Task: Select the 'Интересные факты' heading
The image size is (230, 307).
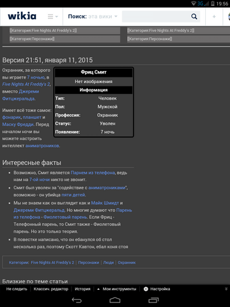Action: (x=32, y=163)
